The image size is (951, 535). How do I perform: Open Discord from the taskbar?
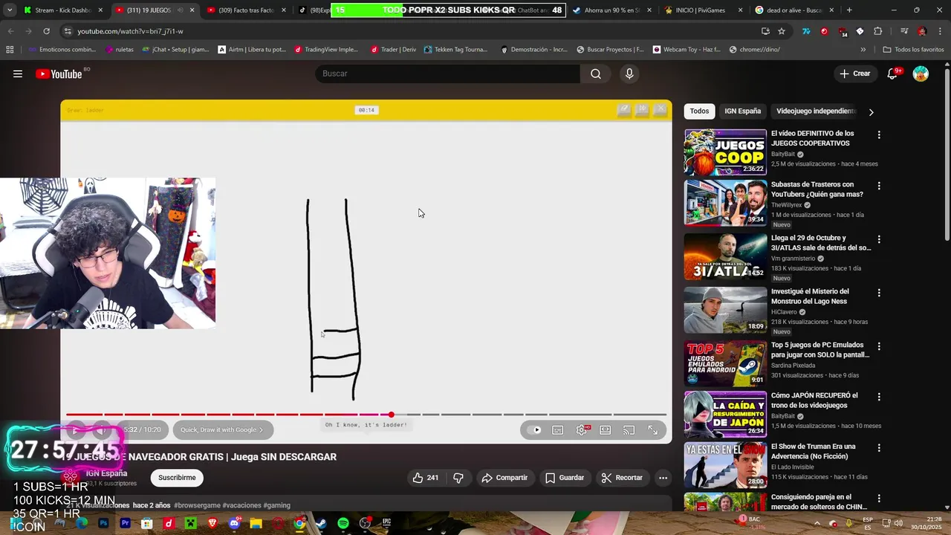[235, 524]
